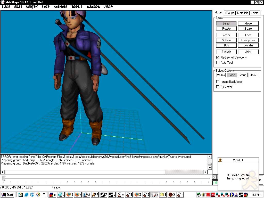
Task: Select the Move tool
Action: 248,23
